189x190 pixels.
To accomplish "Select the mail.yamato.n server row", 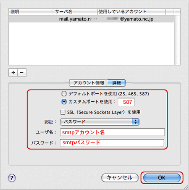I will (92, 19).
